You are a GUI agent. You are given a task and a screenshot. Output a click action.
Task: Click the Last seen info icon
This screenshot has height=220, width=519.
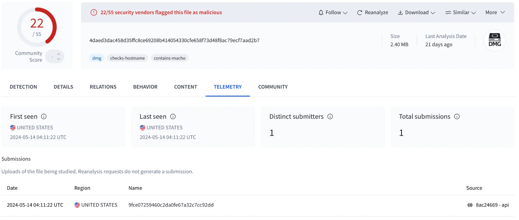tap(173, 116)
